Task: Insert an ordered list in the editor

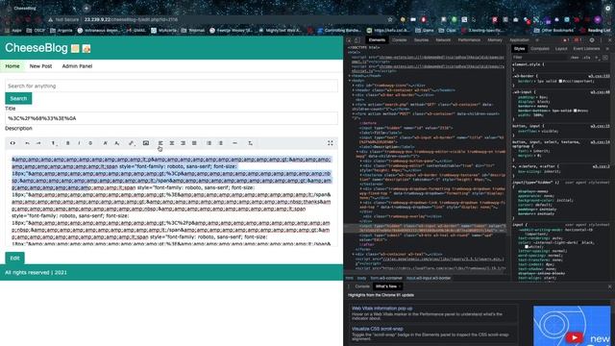Action: (x=220, y=143)
